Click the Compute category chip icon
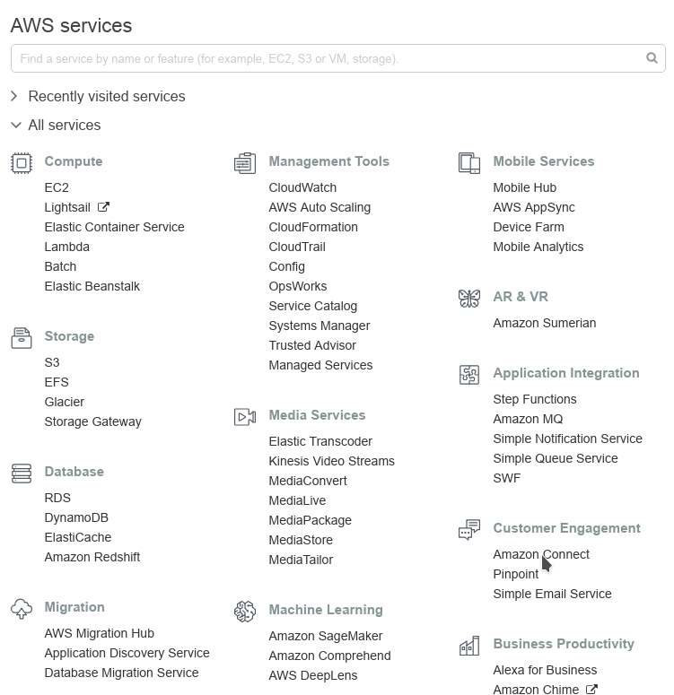674x695 pixels. [x=22, y=162]
